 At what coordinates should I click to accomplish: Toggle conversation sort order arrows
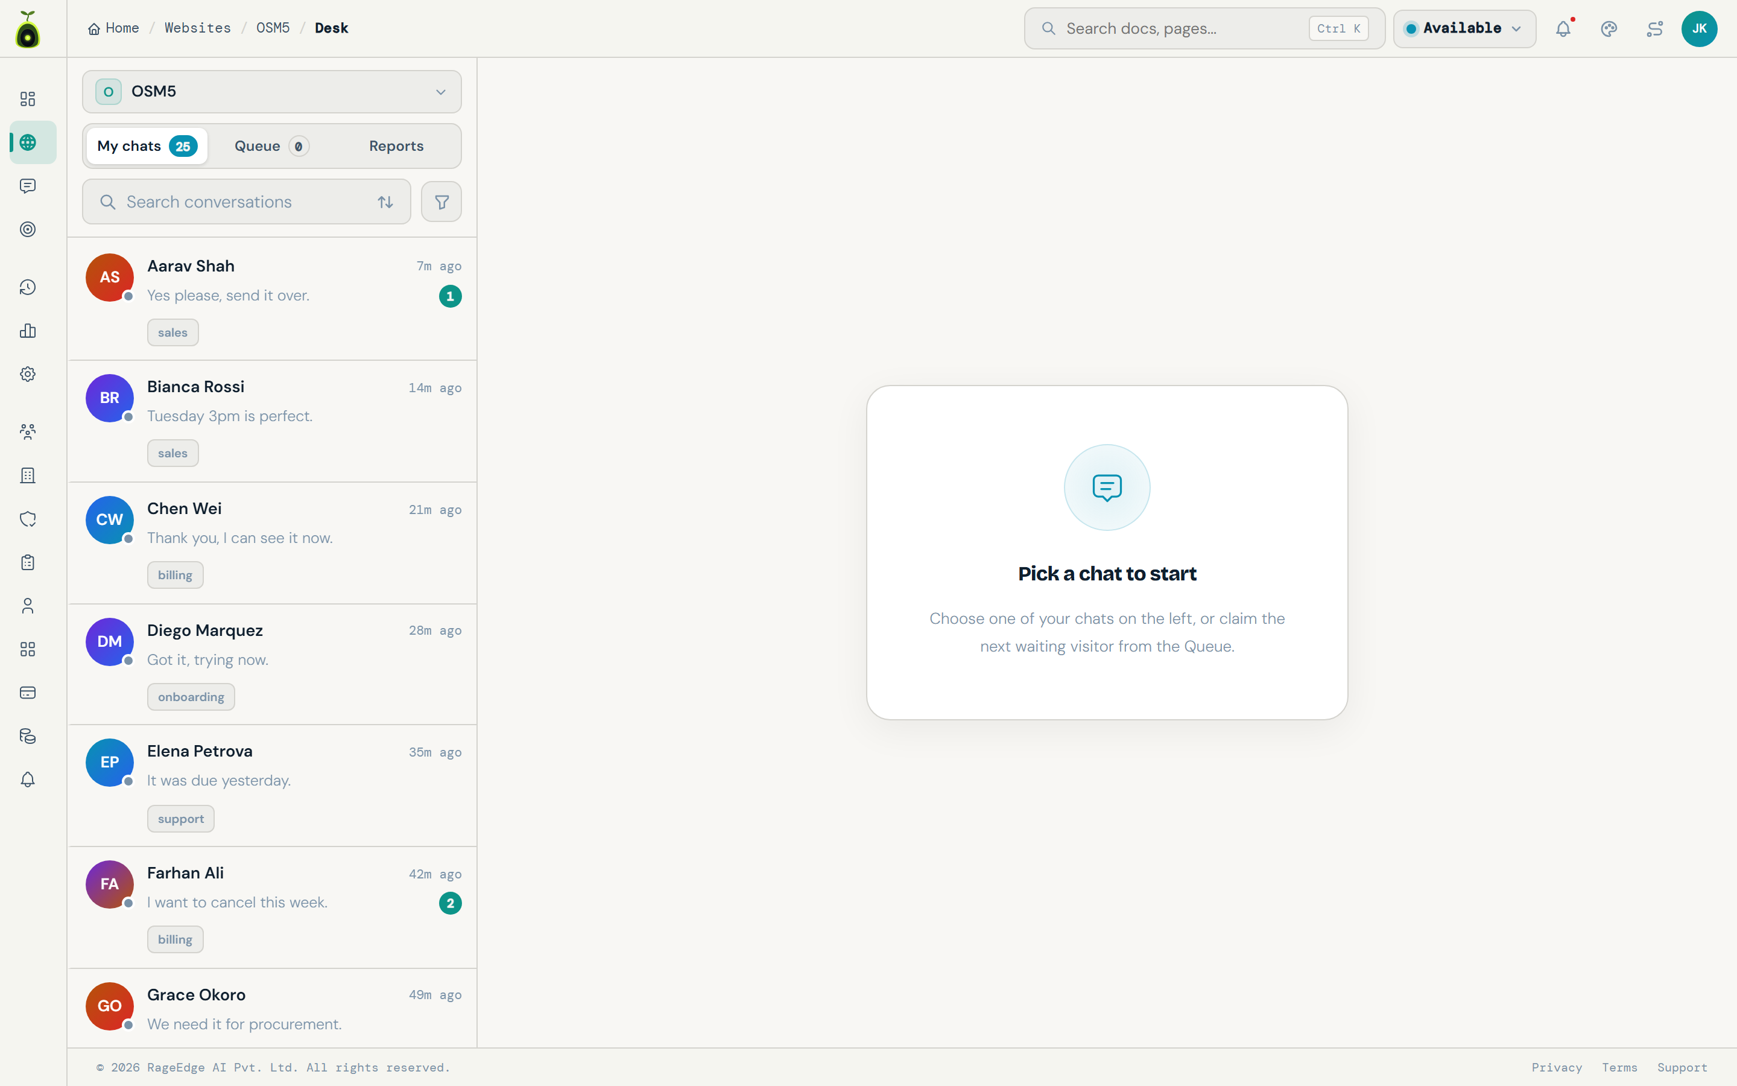click(x=385, y=202)
